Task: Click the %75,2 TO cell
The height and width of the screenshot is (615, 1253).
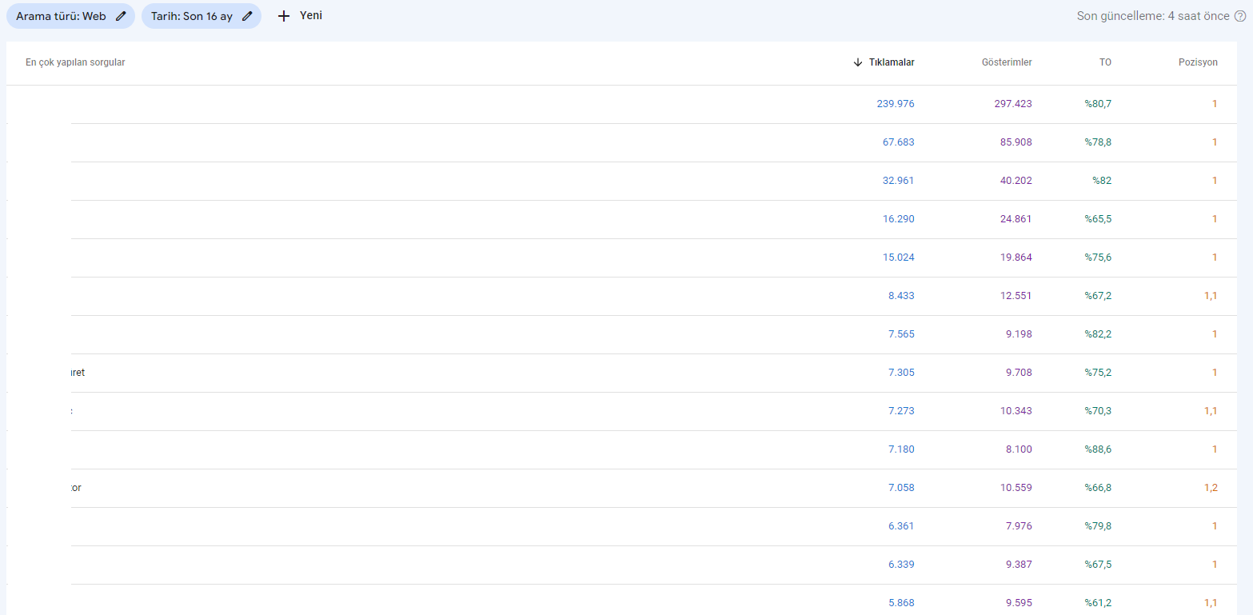Action: (1098, 373)
